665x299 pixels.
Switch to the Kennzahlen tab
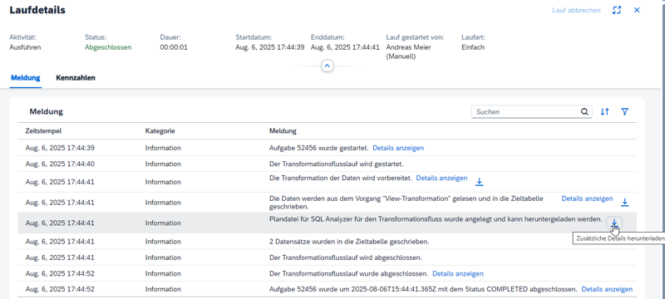[x=76, y=78]
